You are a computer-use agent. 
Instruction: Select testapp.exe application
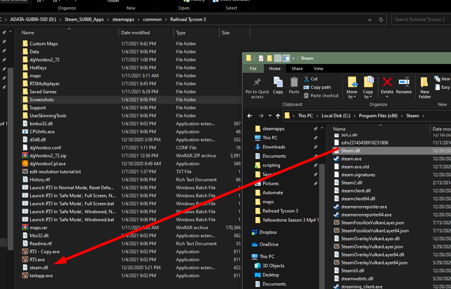pos(41,276)
